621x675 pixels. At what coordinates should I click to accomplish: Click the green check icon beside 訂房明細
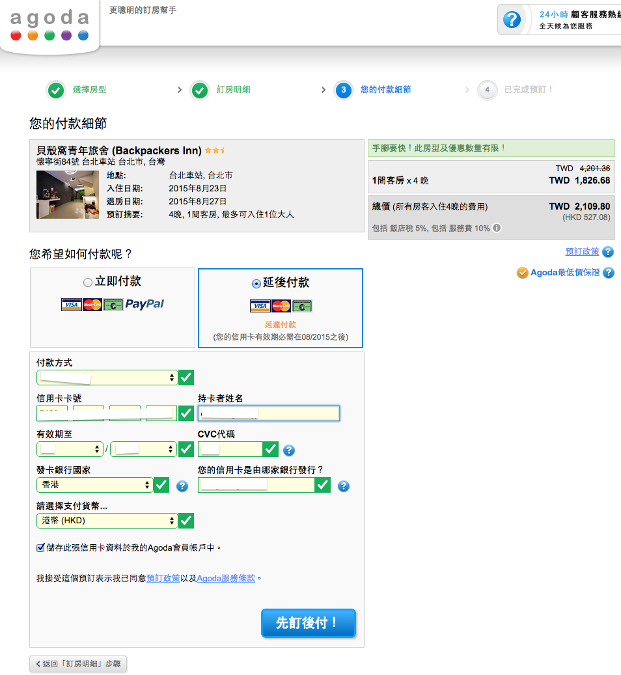click(200, 90)
